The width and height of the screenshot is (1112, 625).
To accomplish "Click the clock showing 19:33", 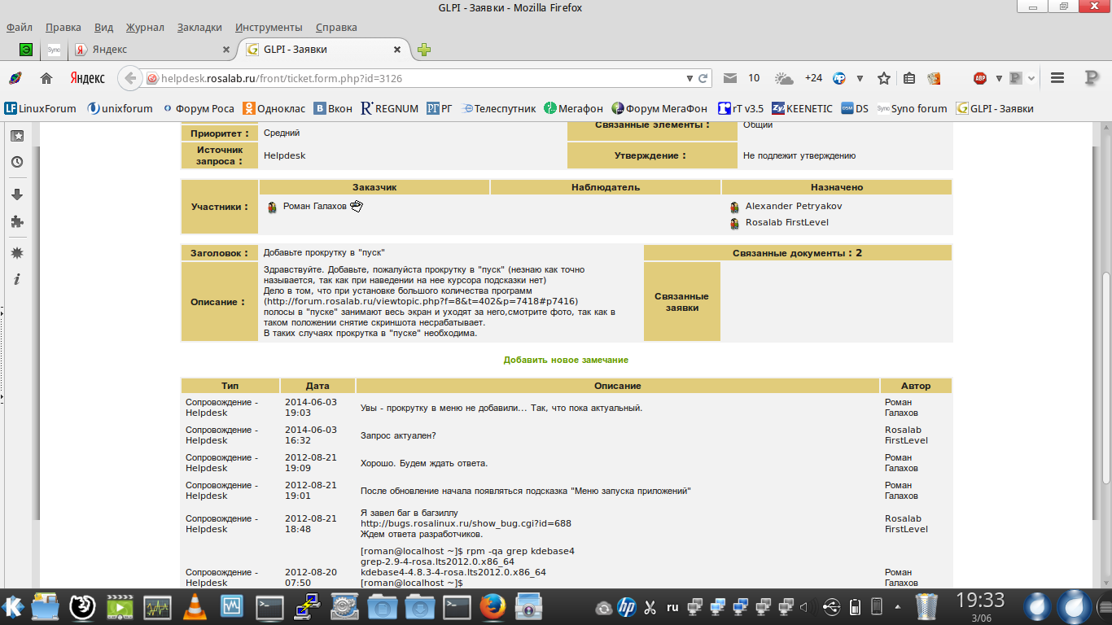I will coord(980,601).
